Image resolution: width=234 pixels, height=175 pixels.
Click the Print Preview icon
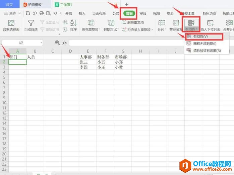coord(48,13)
